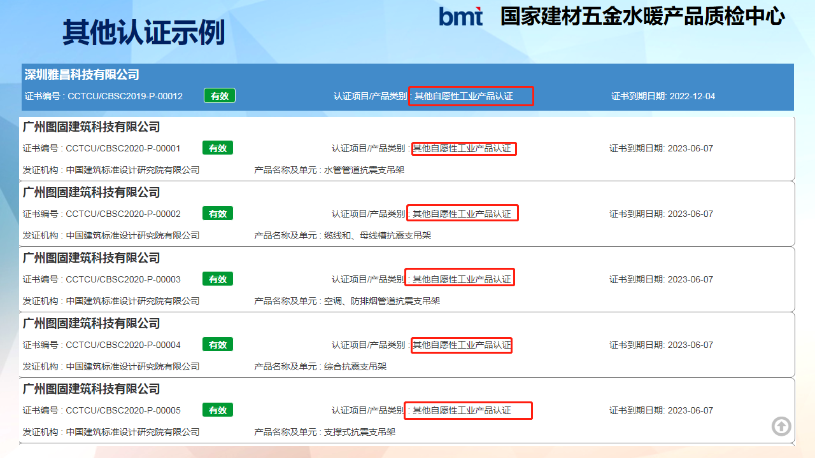Open 深圳雅昌科技有限公司 company heading
This screenshot has height=458, width=815.
(81, 74)
